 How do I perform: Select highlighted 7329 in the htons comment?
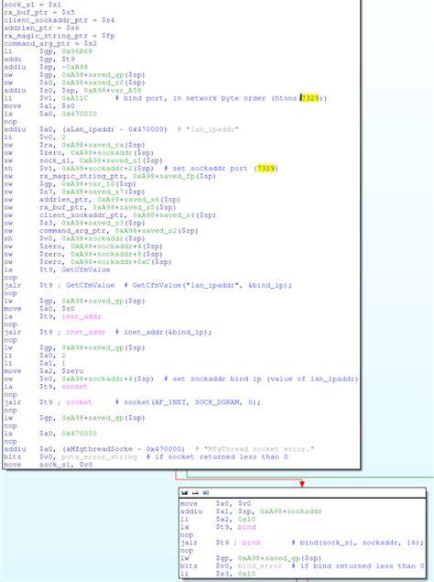coord(309,98)
